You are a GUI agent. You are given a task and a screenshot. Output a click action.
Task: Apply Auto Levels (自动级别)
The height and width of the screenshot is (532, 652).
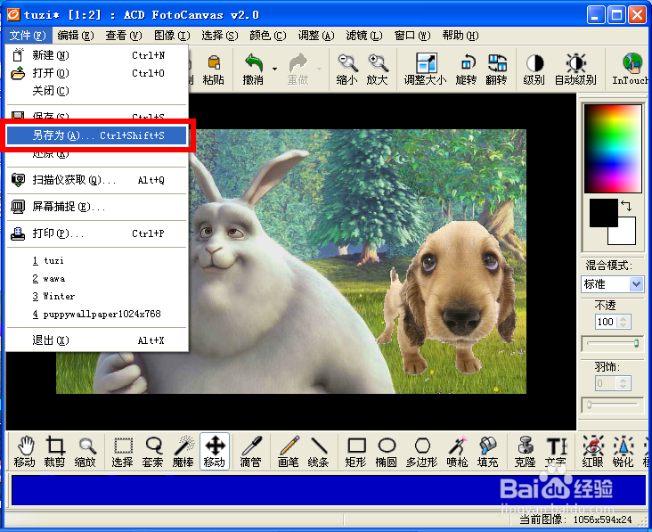point(575,70)
